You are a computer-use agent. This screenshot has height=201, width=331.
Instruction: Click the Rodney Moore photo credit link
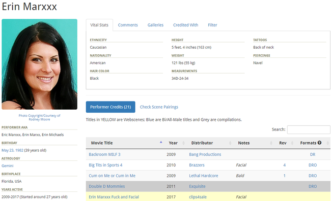point(40,119)
